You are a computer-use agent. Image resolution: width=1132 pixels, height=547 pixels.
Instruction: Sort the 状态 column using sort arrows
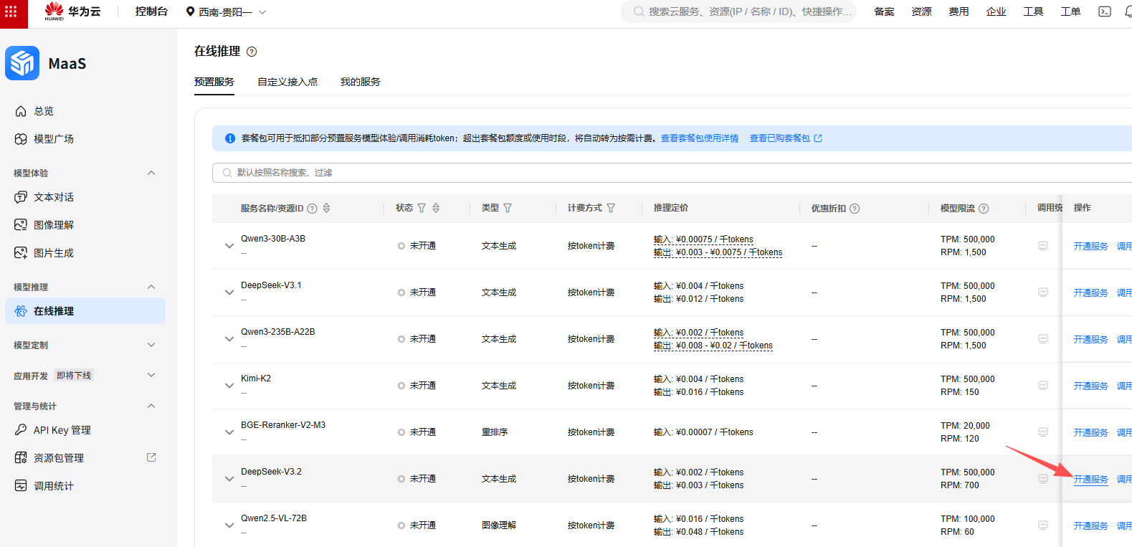tap(436, 208)
